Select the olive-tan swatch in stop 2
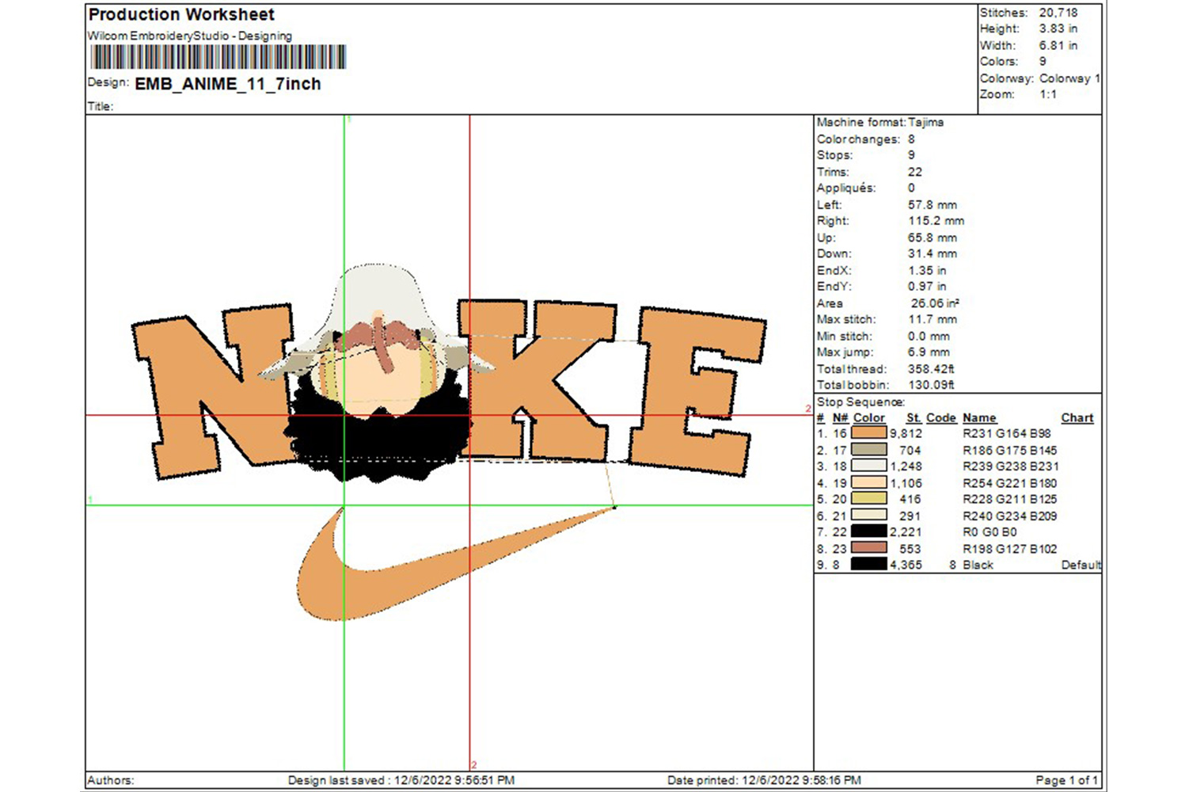Image resolution: width=1189 pixels, height=792 pixels. click(868, 450)
